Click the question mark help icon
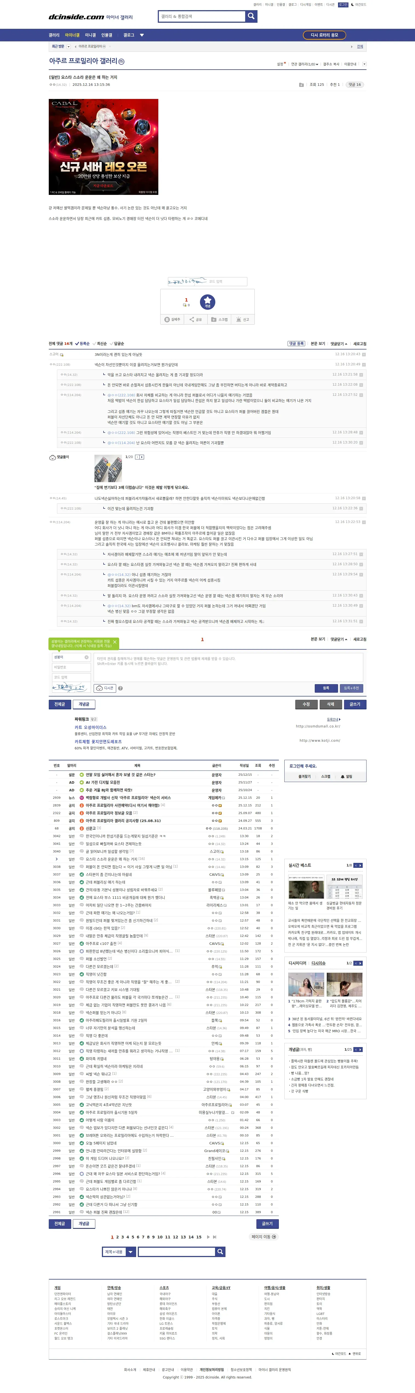Screen dimensions: 415x1393 (121, 688)
